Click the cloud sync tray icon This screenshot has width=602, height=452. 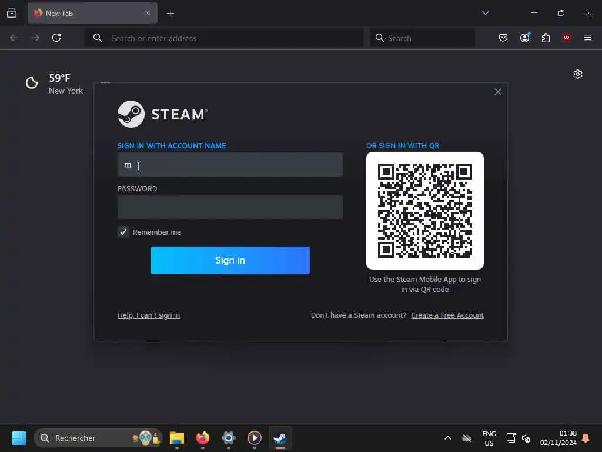point(466,438)
